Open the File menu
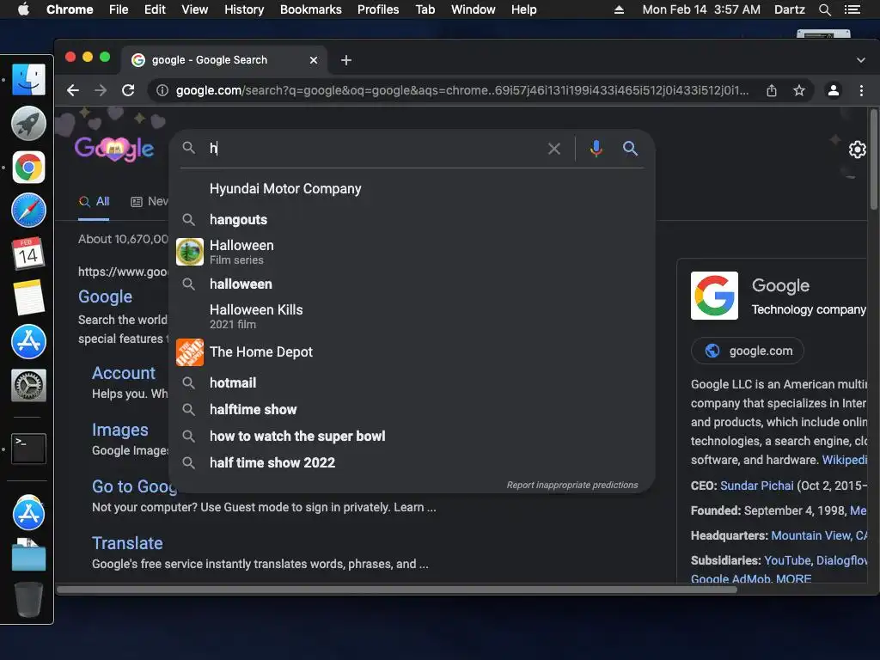Viewport: 880px width, 660px height. (x=119, y=9)
